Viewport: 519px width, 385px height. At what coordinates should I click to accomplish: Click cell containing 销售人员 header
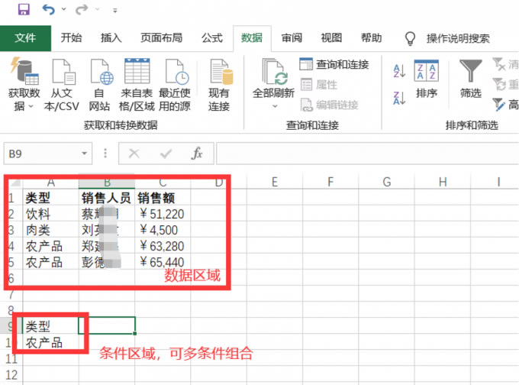107,198
